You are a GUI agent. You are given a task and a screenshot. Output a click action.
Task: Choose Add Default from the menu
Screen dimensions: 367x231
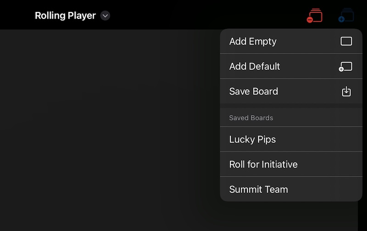point(255,66)
